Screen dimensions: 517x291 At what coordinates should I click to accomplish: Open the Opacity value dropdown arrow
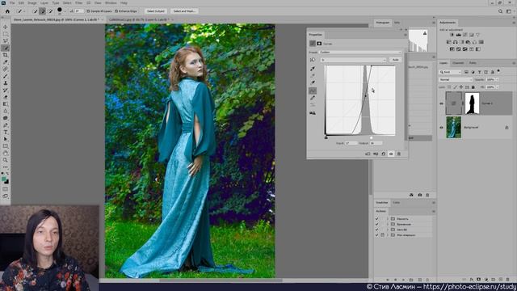(x=498, y=79)
